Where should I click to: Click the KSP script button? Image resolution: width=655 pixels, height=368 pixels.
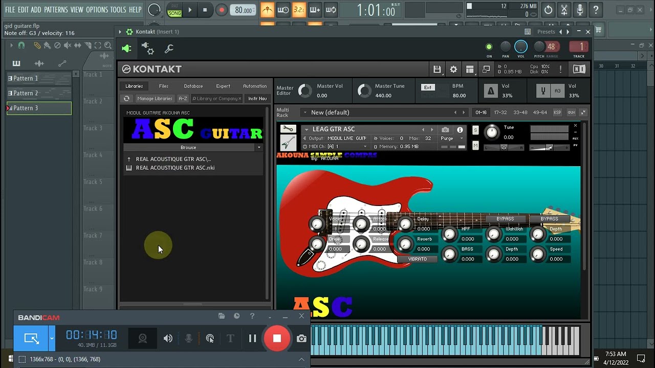point(557,112)
